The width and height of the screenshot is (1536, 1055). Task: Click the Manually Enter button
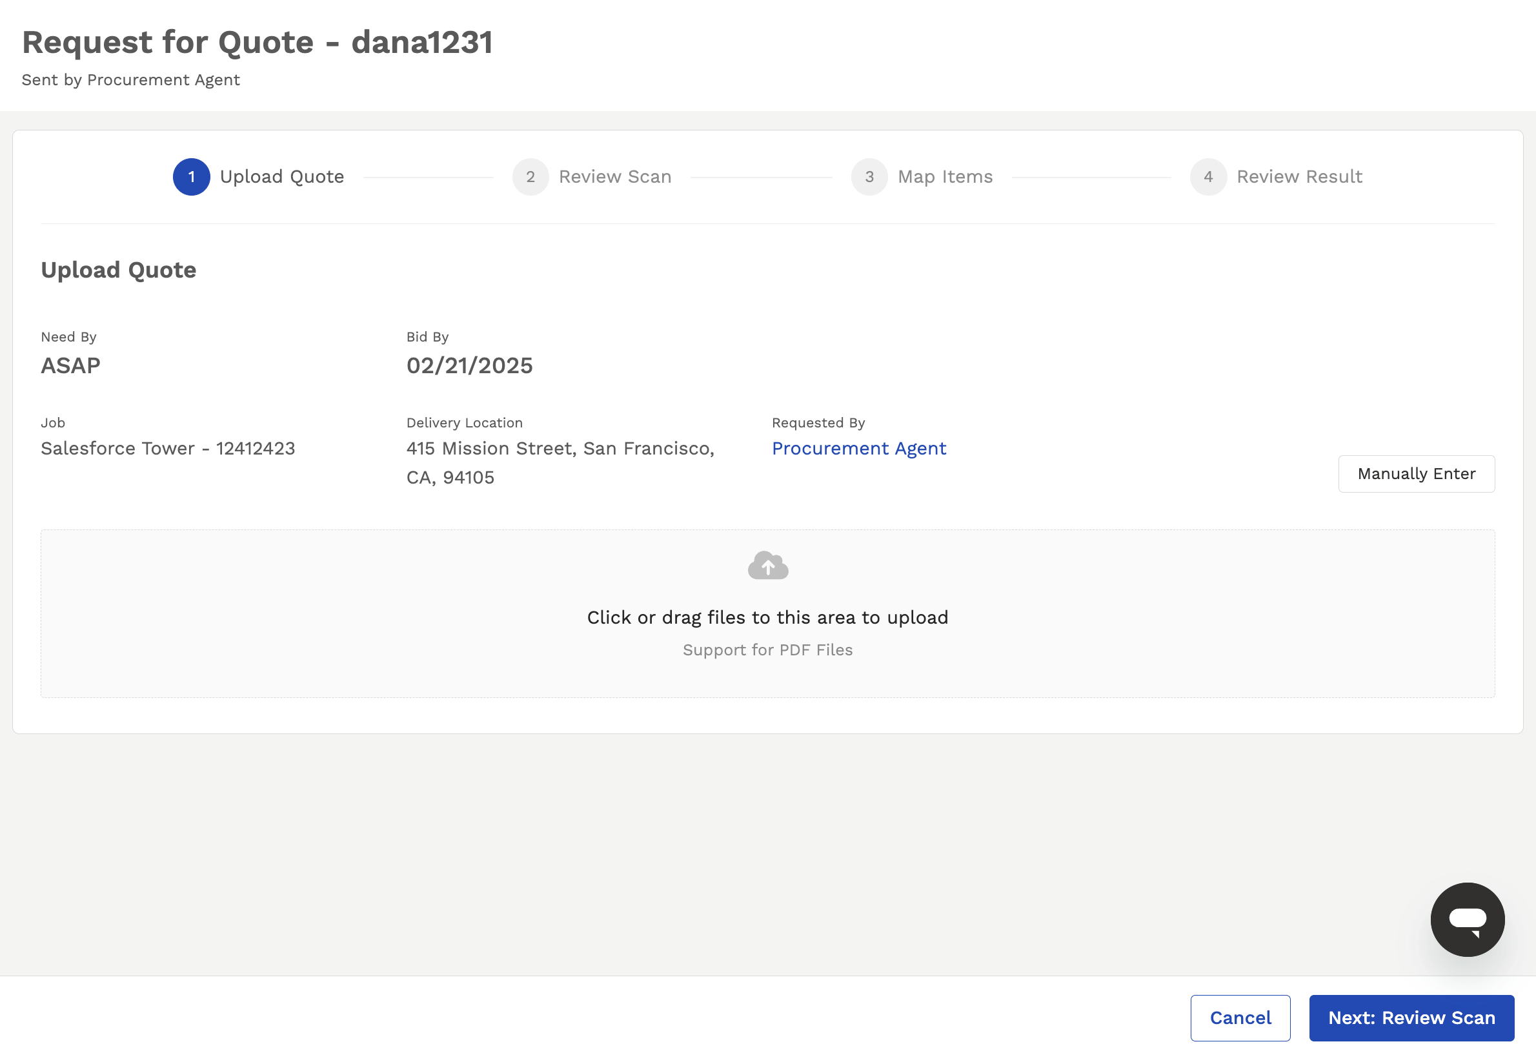tap(1417, 473)
